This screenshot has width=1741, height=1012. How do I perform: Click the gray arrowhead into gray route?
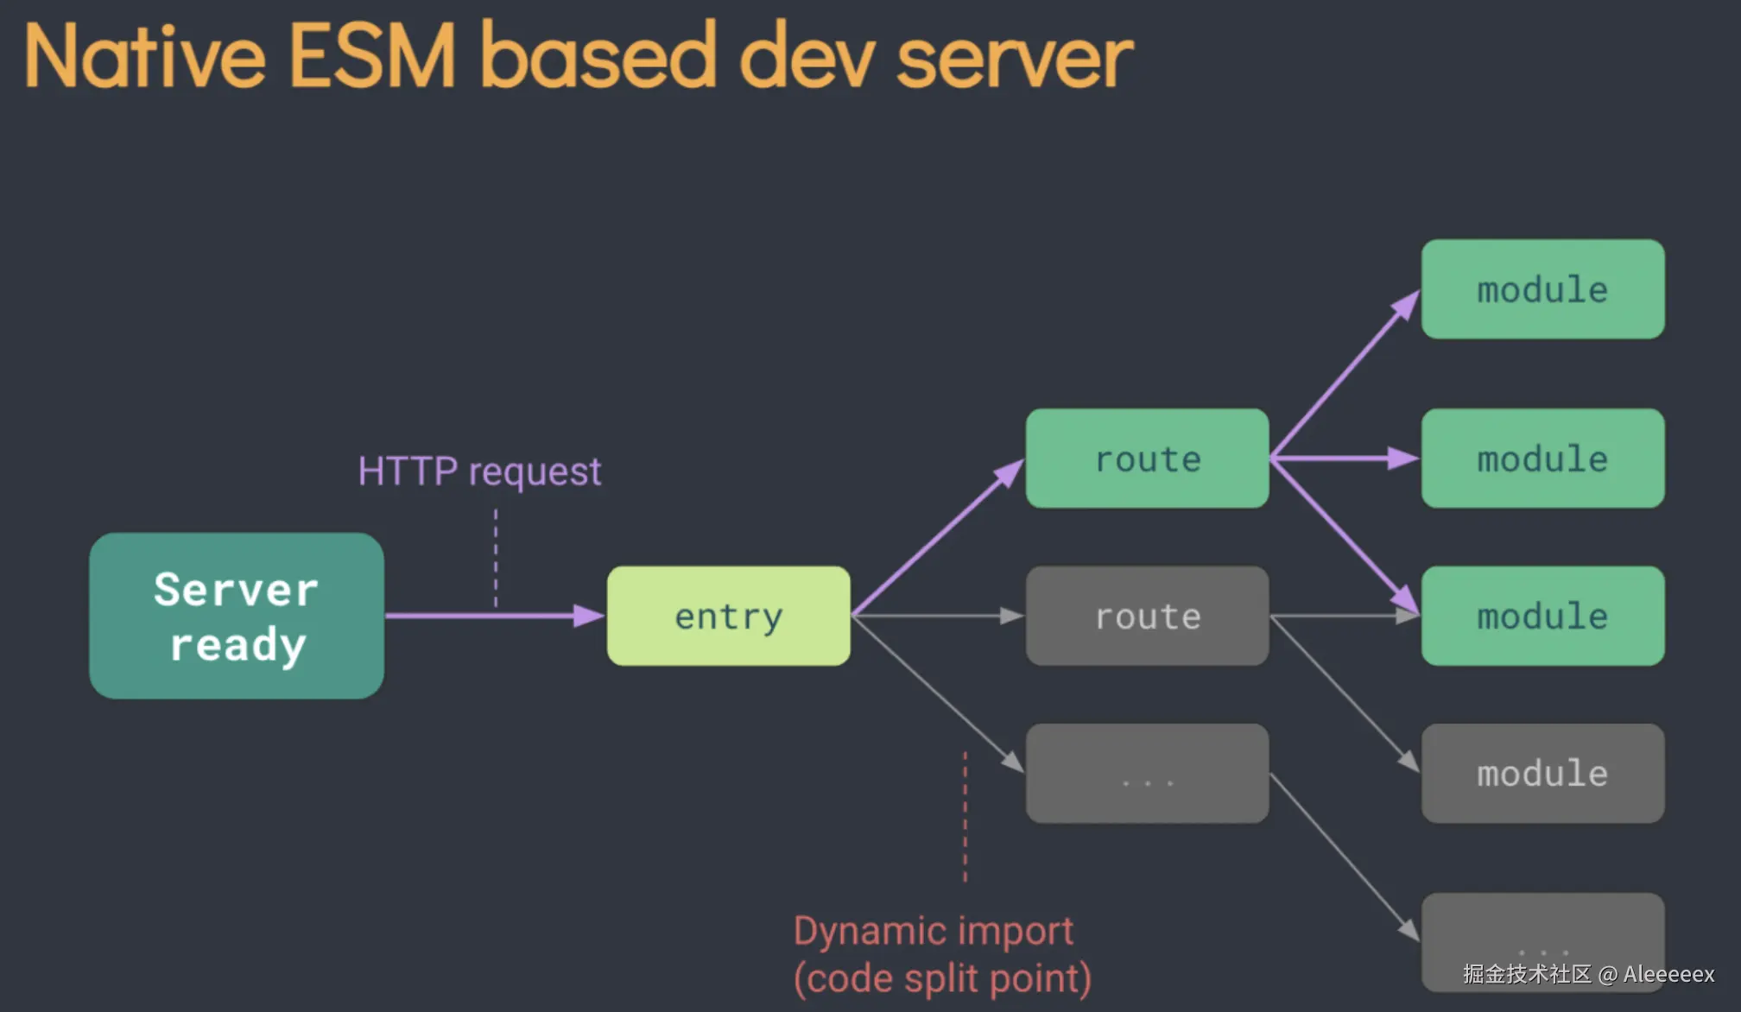(x=1010, y=616)
